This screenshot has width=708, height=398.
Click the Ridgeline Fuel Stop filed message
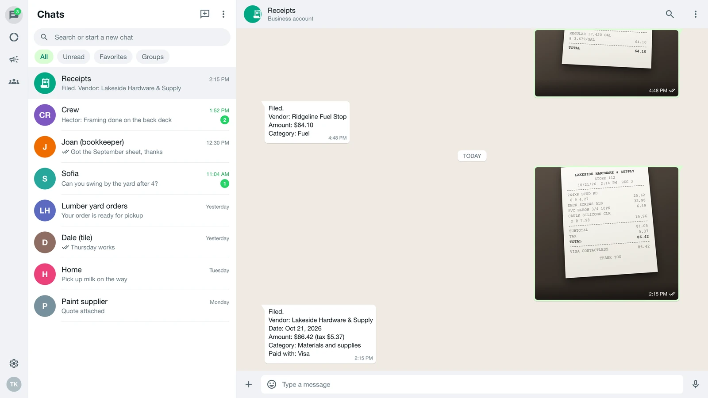click(307, 122)
